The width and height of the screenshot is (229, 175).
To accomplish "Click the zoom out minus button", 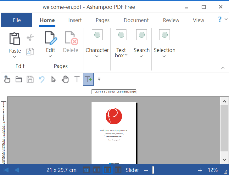I will pos(146,170).
